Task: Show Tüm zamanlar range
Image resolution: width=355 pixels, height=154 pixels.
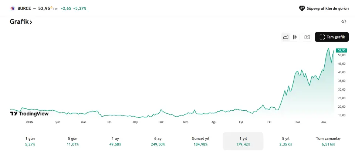Action: coord(328,141)
